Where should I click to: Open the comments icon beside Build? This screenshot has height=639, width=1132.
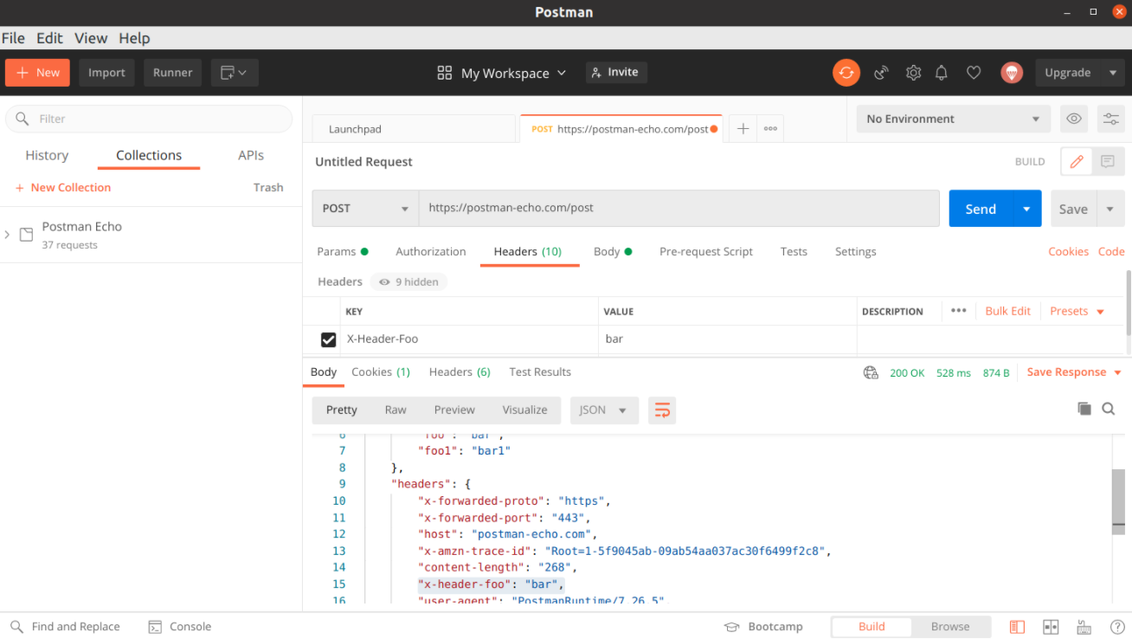[x=1107, y=162]
